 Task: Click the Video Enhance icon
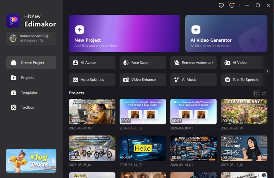(126, 80)
